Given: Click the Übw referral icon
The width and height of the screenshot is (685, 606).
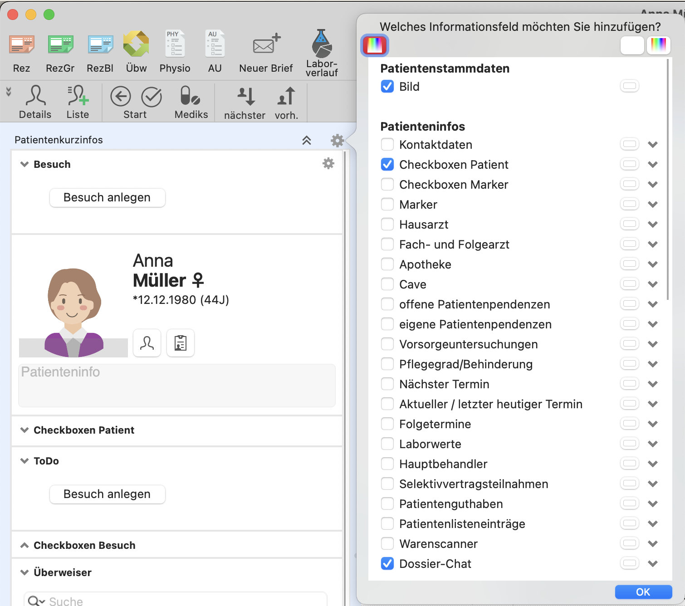Looking at the screenshot, I should tap(136, 44).
